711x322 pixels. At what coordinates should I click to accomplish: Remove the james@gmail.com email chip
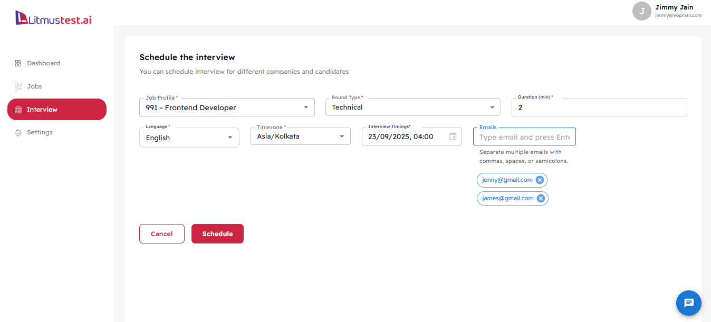pos(541,198)
